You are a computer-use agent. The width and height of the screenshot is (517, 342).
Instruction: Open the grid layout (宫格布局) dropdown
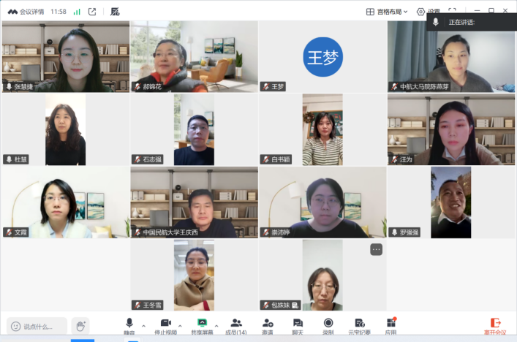click(x=387, y=12)
